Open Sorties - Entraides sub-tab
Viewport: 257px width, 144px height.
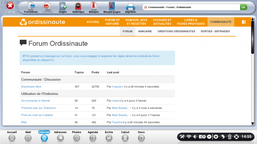tap(215, 31)
